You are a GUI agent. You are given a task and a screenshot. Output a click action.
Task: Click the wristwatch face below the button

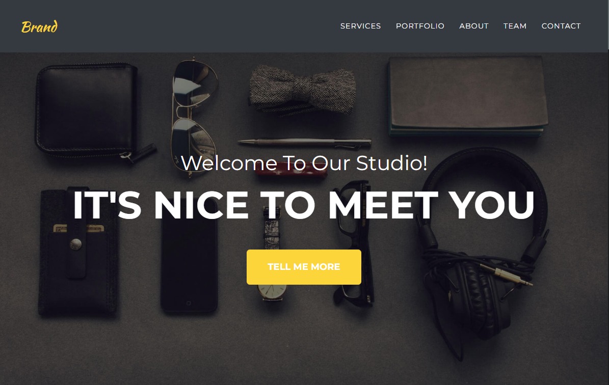(272, 291)
